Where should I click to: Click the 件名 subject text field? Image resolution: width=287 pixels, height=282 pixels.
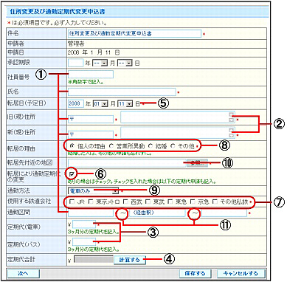[x=134, y=33]
